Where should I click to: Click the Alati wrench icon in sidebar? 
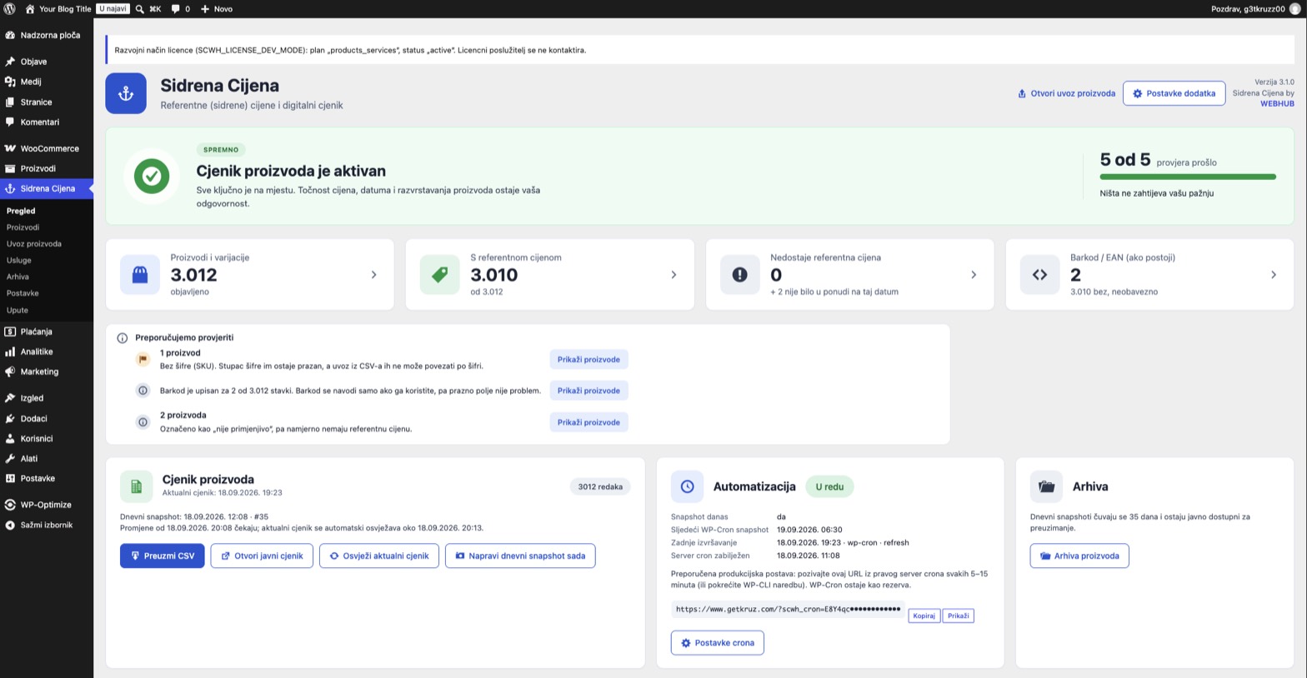tap(10, 458)
